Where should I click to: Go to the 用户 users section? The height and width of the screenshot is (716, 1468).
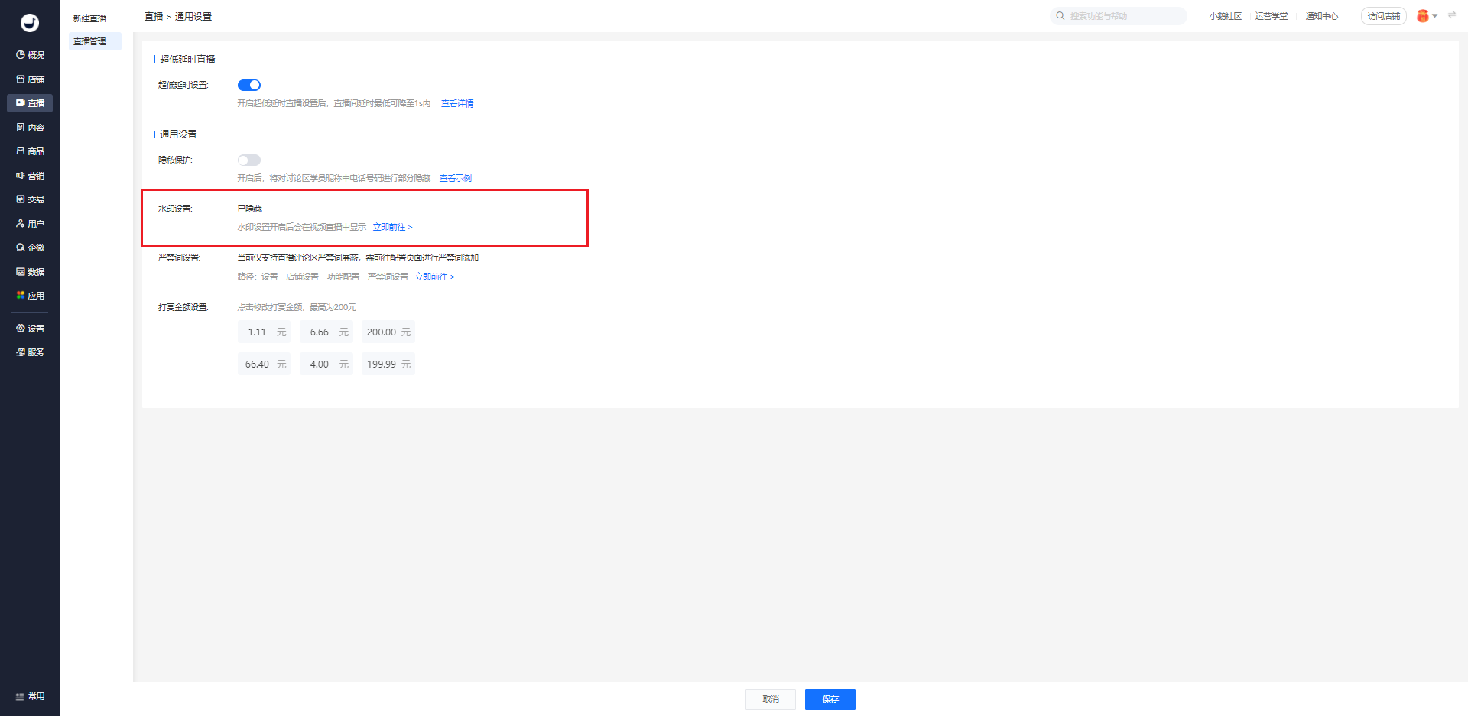(x=30, y=224)
